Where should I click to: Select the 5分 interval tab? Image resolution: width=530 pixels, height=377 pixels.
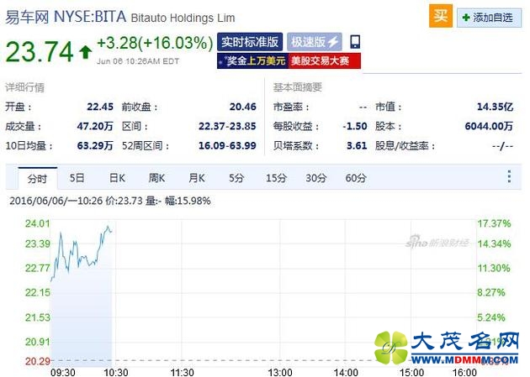(x=236, y=178)
